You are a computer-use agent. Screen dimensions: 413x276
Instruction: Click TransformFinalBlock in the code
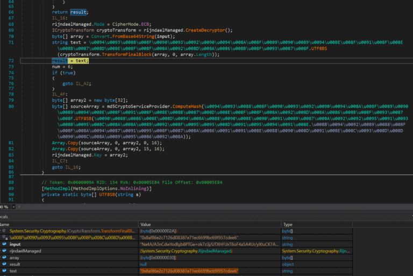coord(127,54)
